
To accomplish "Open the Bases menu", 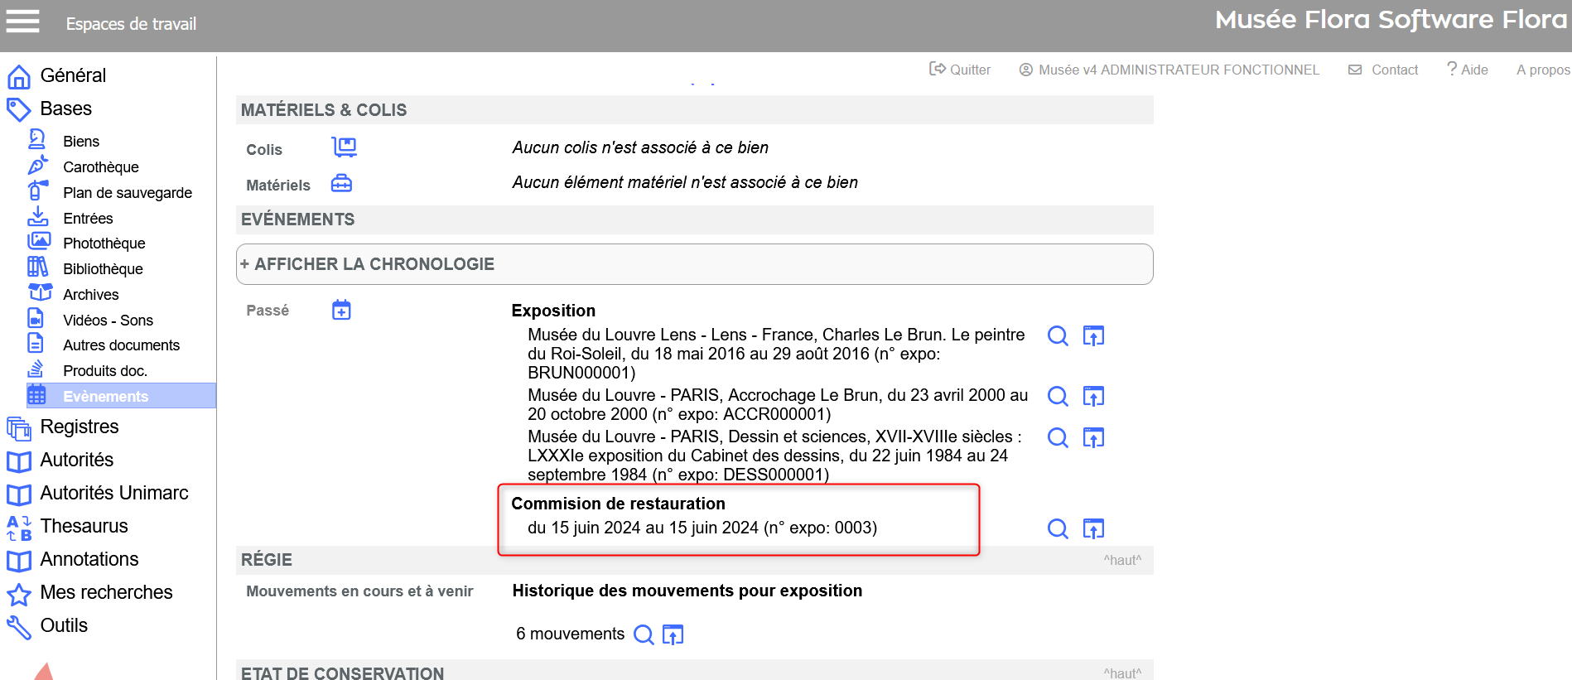I will point(65,109).
